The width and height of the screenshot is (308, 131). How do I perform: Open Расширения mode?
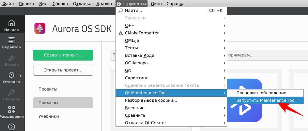pyautogui.click(x=12, y=112)
